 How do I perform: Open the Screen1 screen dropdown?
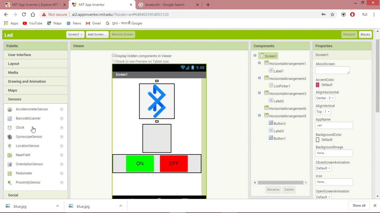(x=75, y=34)
